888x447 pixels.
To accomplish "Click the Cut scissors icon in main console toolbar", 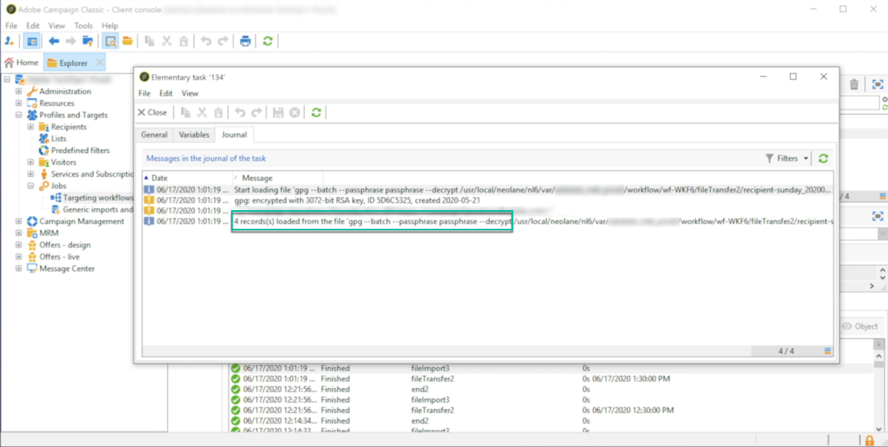I will click(166, 40).
